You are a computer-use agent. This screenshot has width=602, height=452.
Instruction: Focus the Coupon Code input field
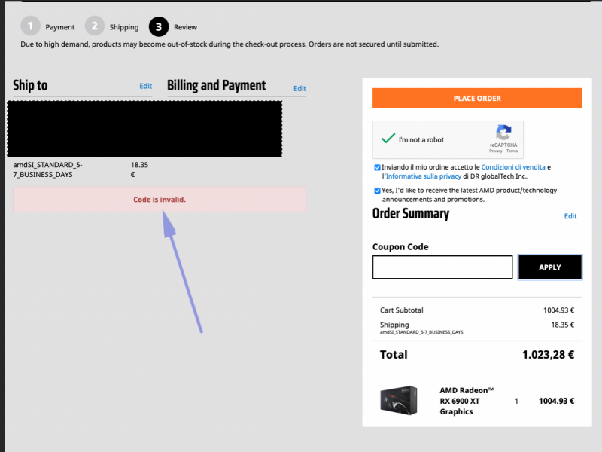[x=442, y=267]
